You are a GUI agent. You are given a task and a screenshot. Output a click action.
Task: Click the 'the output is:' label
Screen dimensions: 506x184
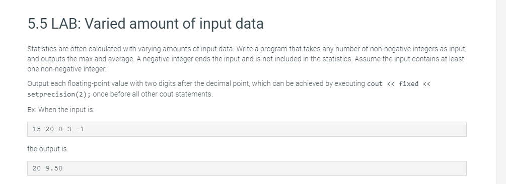coord(48,149)
